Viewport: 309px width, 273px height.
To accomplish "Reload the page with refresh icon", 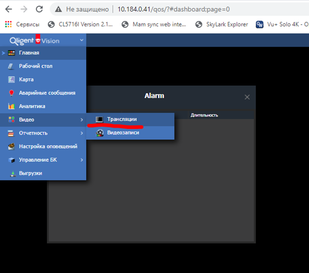I will click(39, 9).
